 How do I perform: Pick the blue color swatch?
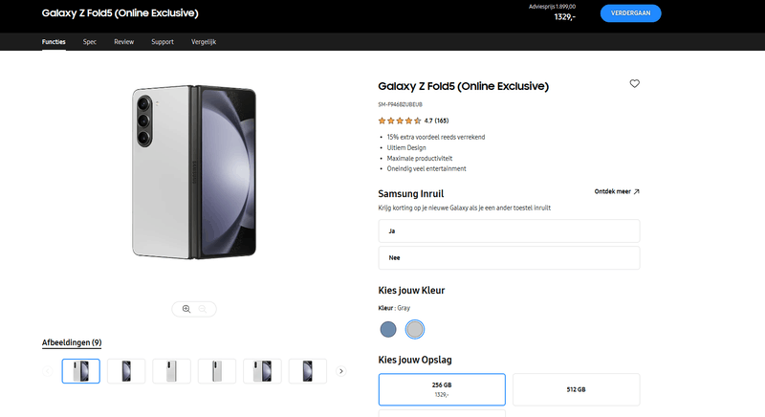click(x=388, y=329)
